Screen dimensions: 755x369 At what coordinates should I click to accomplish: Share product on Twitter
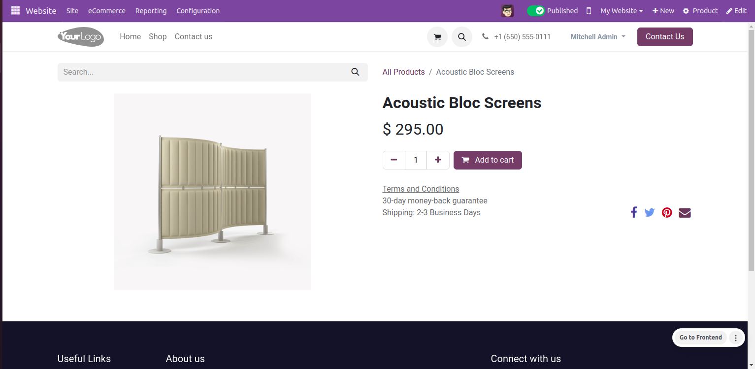650,212
